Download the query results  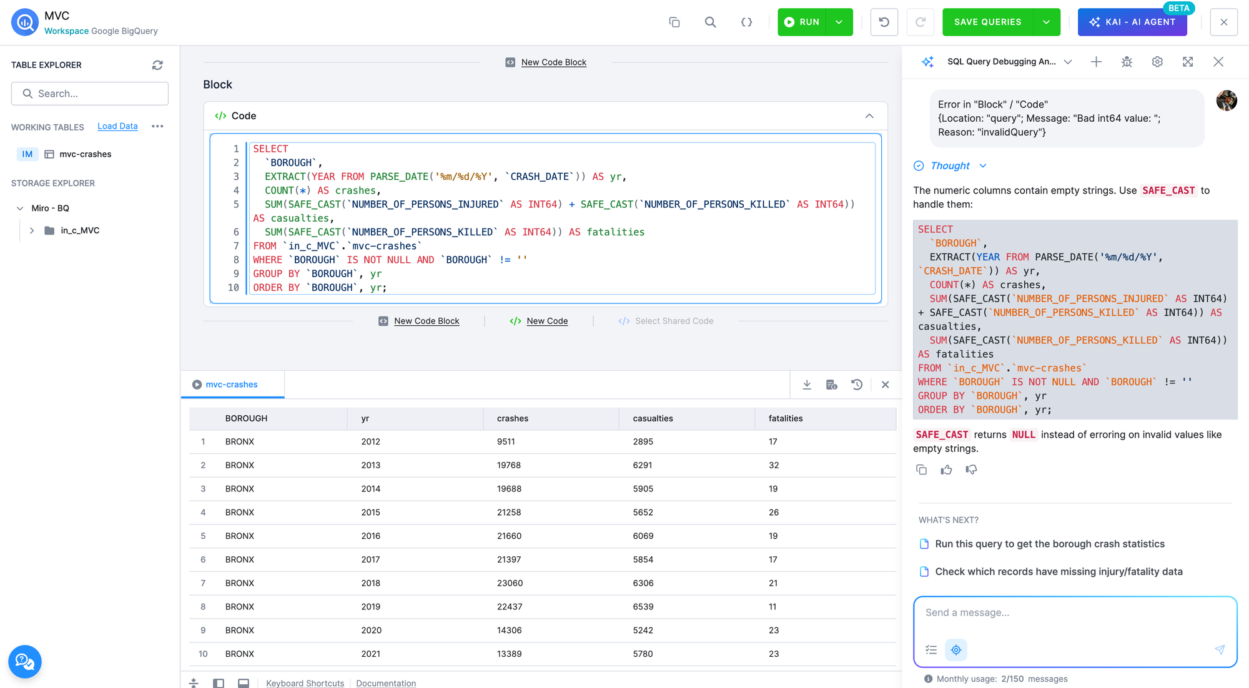tap(807, 385)
